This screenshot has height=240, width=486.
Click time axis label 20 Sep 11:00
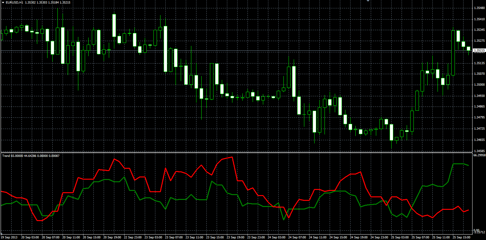(x=71, y=237)
